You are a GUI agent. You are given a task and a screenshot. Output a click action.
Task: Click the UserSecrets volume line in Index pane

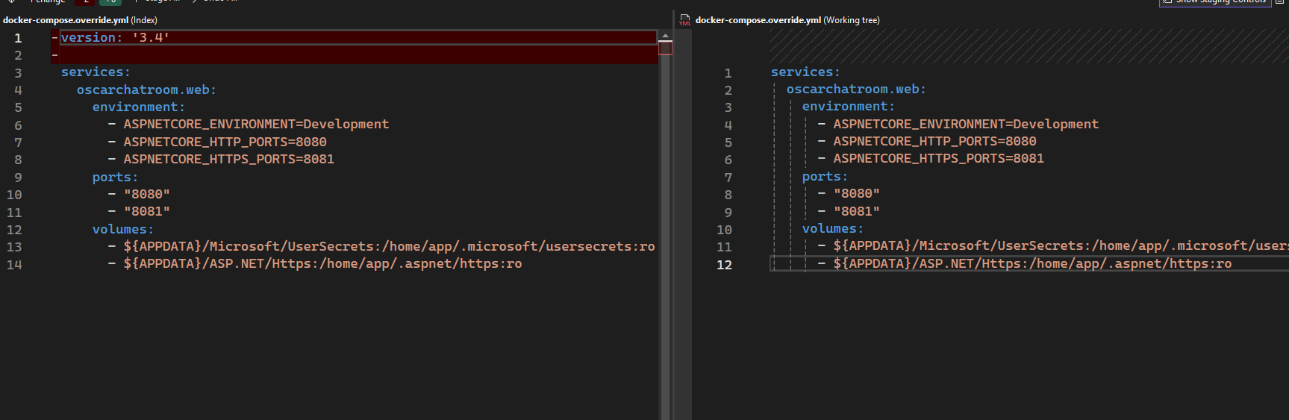point(388,246)
